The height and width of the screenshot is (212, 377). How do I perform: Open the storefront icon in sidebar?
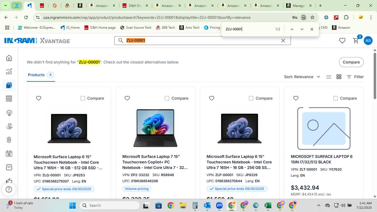pyautogui.click(x=9, y=99)
